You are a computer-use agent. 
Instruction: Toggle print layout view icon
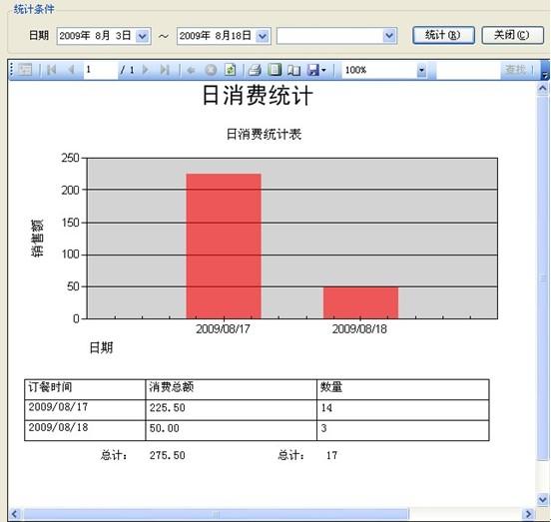point(275,70)
